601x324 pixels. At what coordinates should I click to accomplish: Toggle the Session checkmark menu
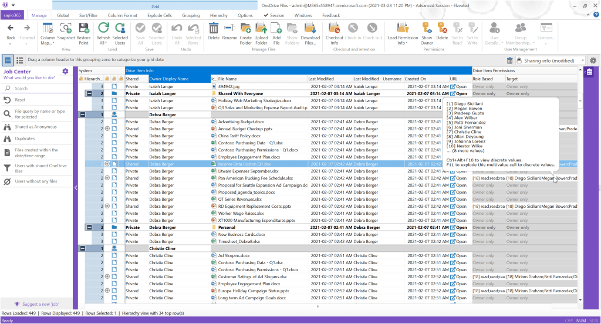(274, 15)
